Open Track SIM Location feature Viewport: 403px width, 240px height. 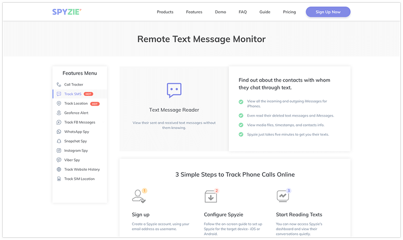(x=79, y=179)
